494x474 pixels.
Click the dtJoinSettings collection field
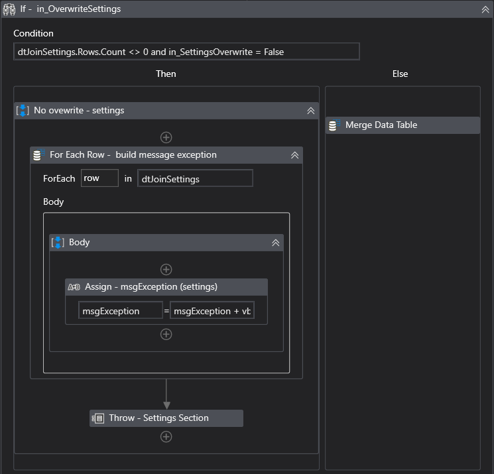(195, 178)
